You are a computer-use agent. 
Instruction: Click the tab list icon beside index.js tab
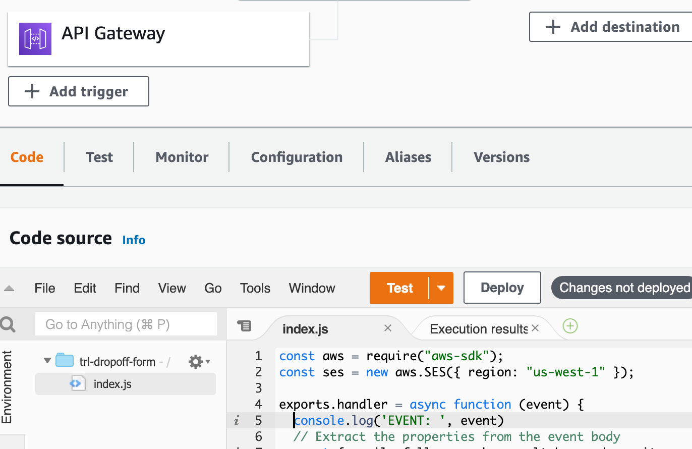[x=244, y=326]
